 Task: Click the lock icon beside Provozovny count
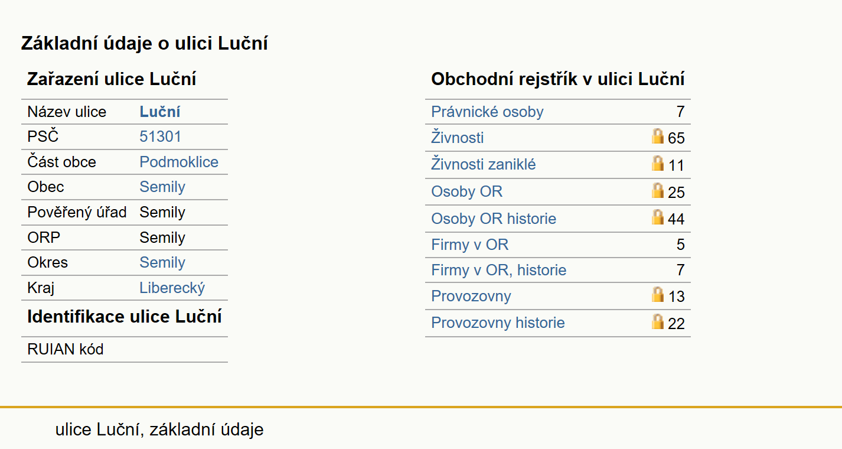658,295
